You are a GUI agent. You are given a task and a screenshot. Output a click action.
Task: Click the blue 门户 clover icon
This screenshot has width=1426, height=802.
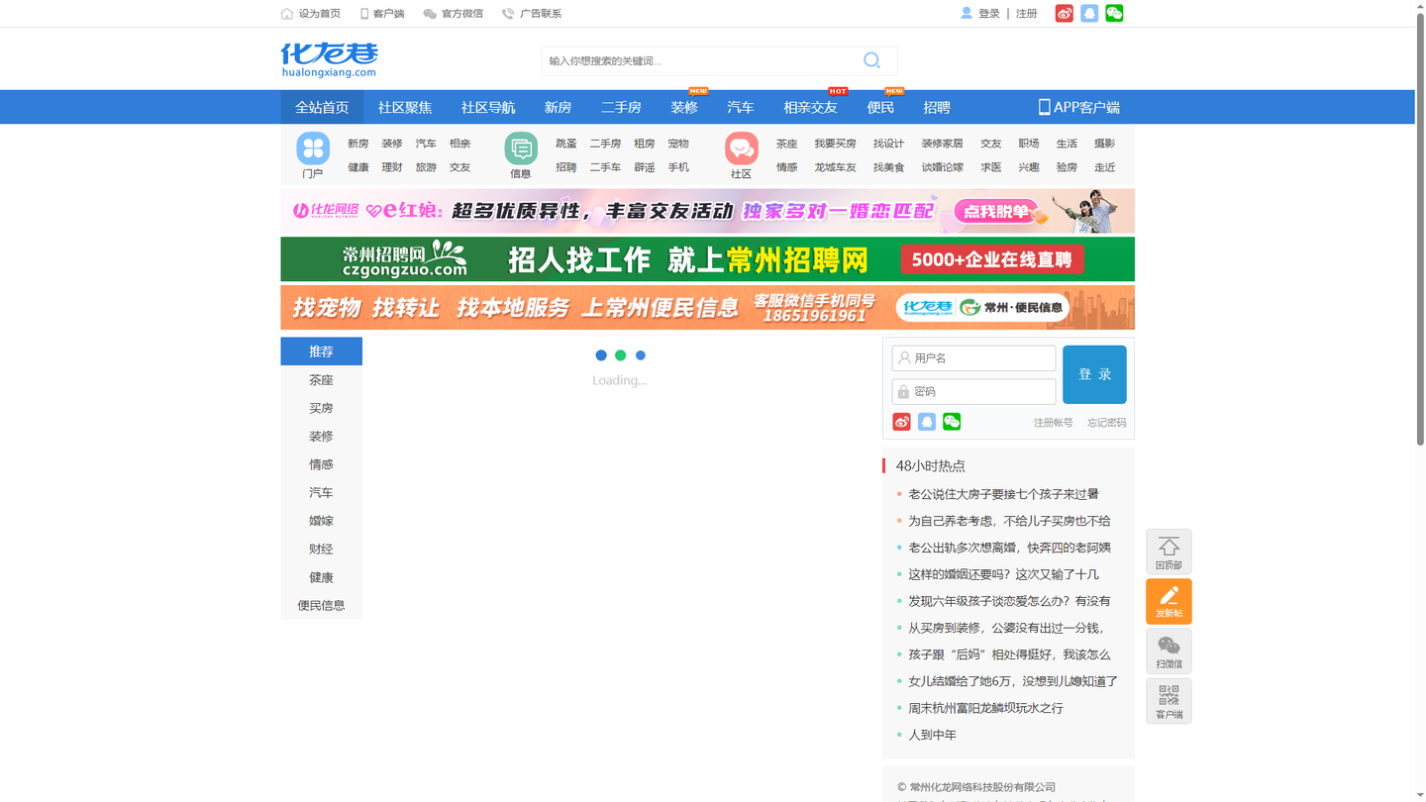pos(313,149)
